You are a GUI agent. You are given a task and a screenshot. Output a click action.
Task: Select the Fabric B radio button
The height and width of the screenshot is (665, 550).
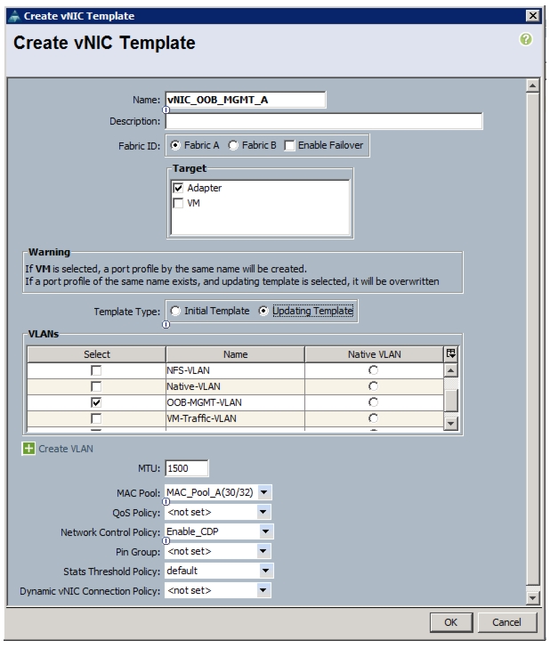[x=233, y=145]
